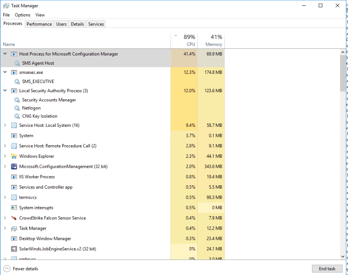Expand Service Host: Remote Procedure Call (2)

(5, 146)
